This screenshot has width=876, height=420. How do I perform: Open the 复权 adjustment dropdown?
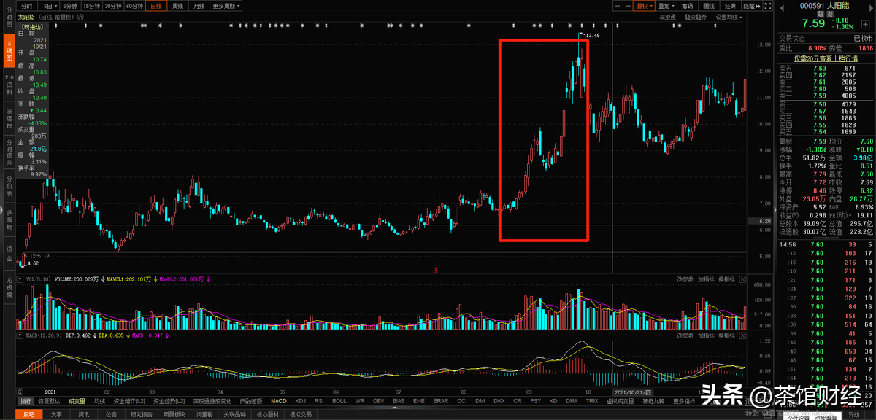coord(644,6)
